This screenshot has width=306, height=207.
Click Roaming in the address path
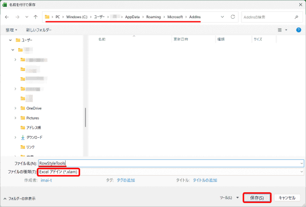click(154, 17)
